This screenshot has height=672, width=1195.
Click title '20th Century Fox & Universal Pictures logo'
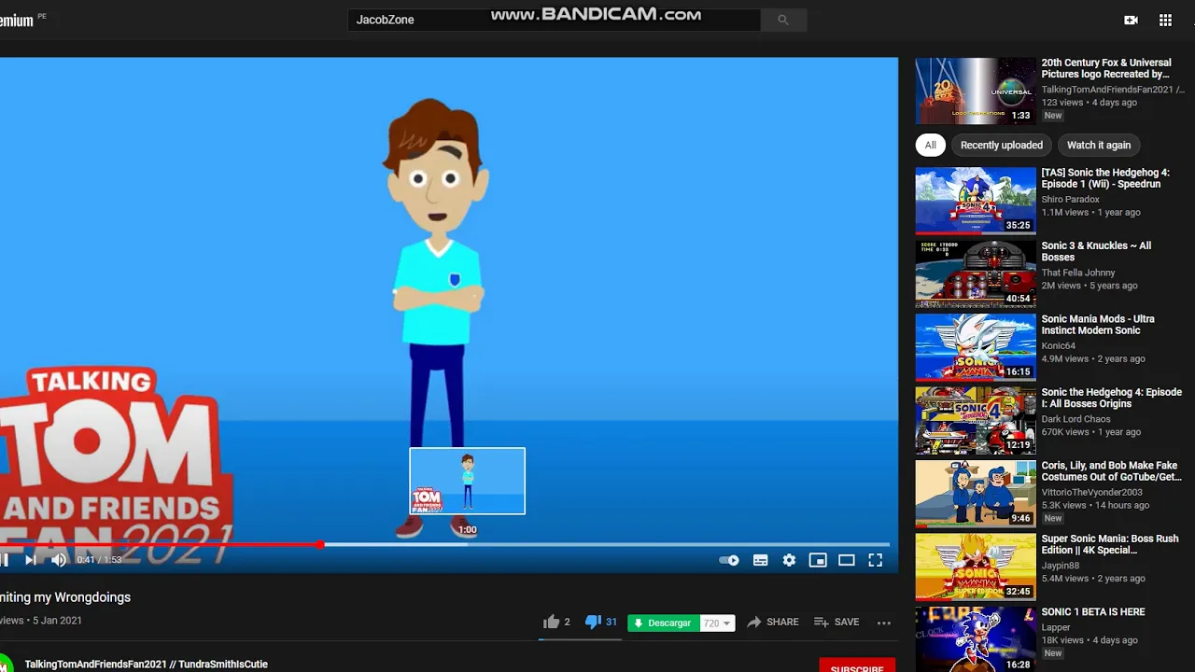point(1106,68)
